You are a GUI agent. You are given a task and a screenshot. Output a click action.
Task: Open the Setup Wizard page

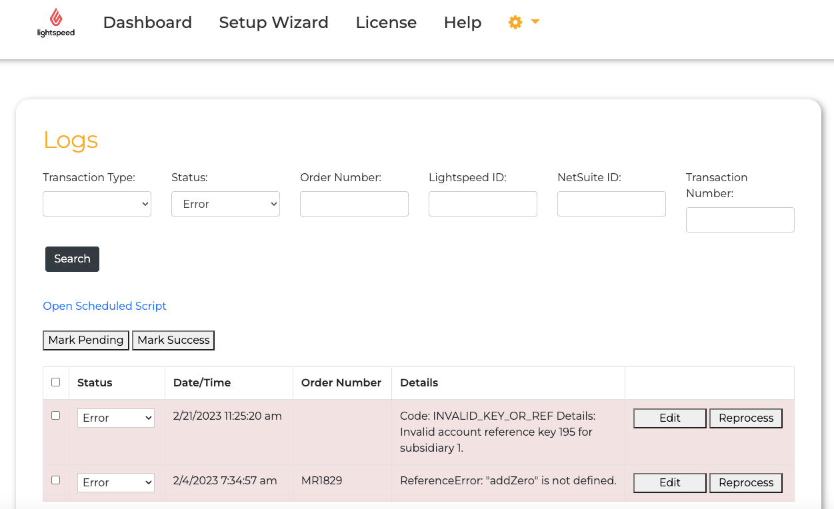tap(273, 22)
